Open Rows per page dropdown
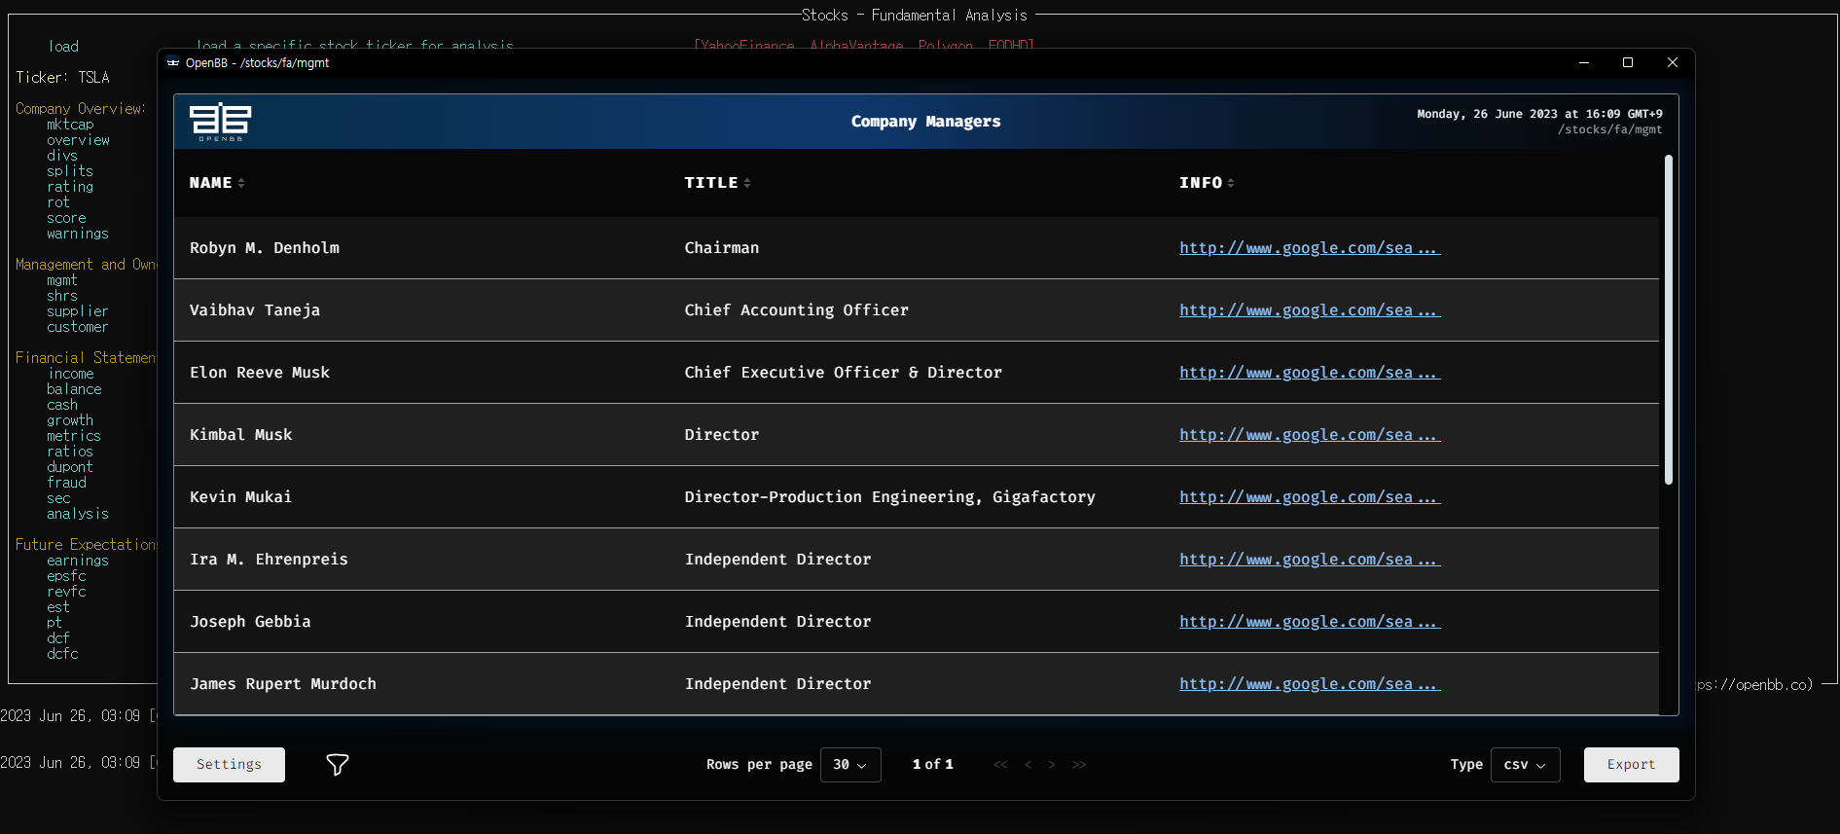The image size is (1840, 834). 850,765
